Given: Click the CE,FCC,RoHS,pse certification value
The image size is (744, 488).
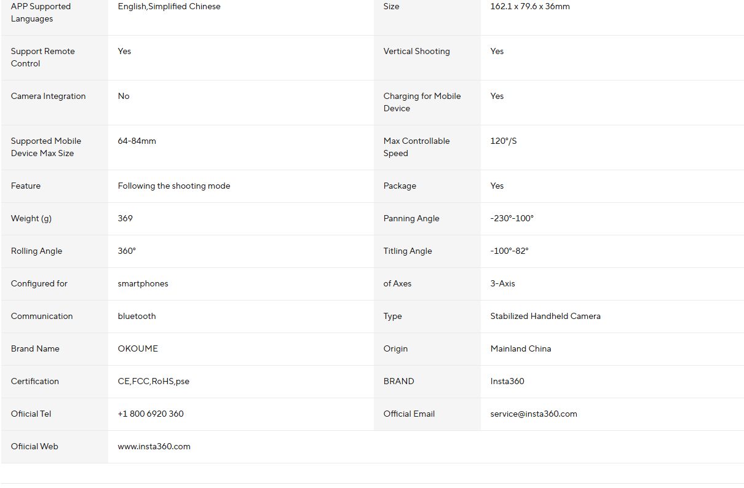Looking at the screenshot, I should (x=153, y=382).
